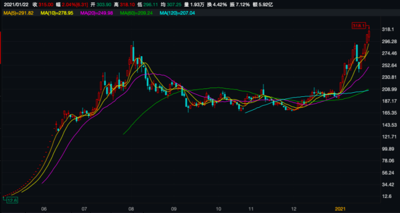Click the date 2021/01/22 in header
The height and width of the screenshot is (213, 400).
(16, 4)
